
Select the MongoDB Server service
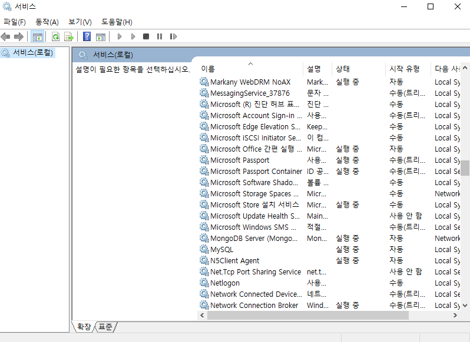329,238
